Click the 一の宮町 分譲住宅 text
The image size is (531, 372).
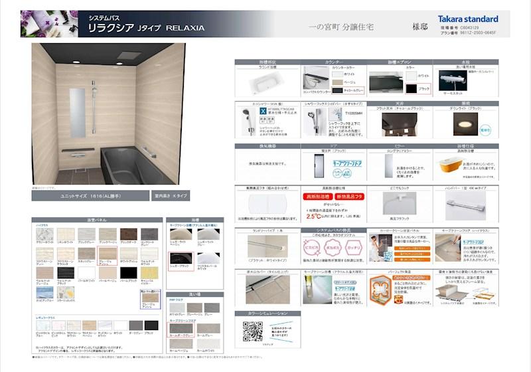coord(341,27)
